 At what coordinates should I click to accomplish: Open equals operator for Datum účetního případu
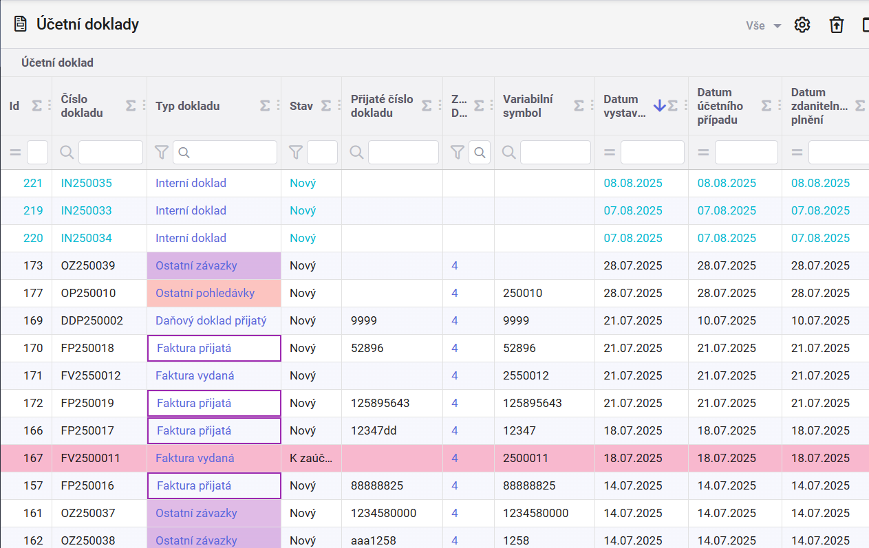[x=703, y=152]
